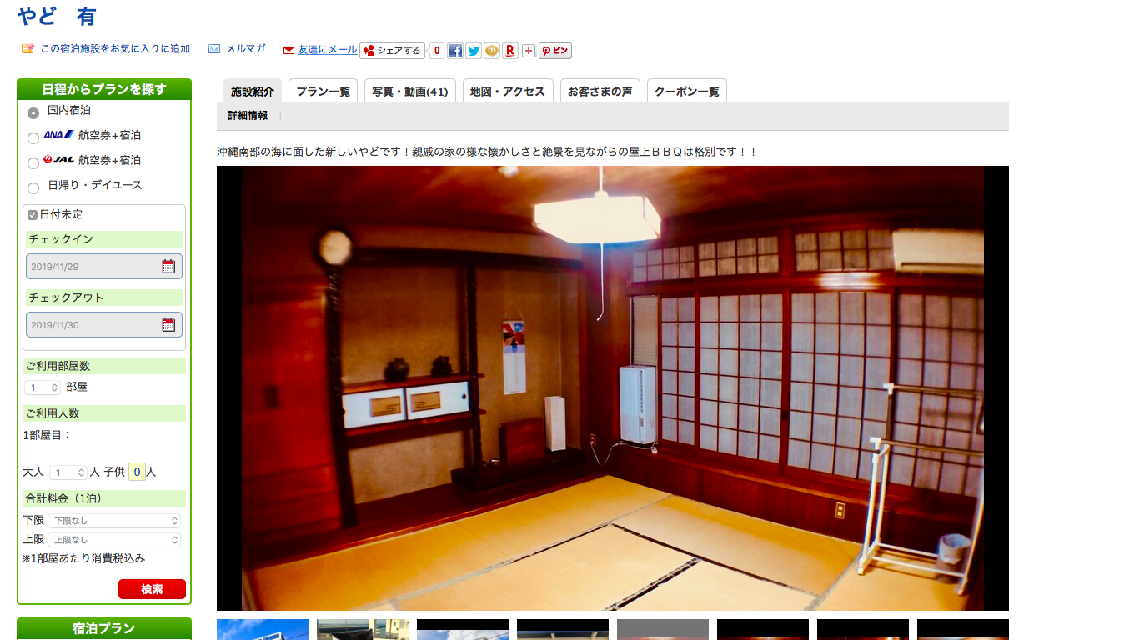This screenshot has height=640, width=1139.
Task: Click the plus more-sharing icon
Action: coord(529,51)
